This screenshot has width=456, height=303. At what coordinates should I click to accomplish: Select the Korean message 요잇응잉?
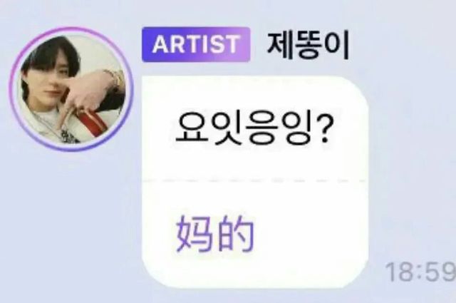tap(253, 128)
